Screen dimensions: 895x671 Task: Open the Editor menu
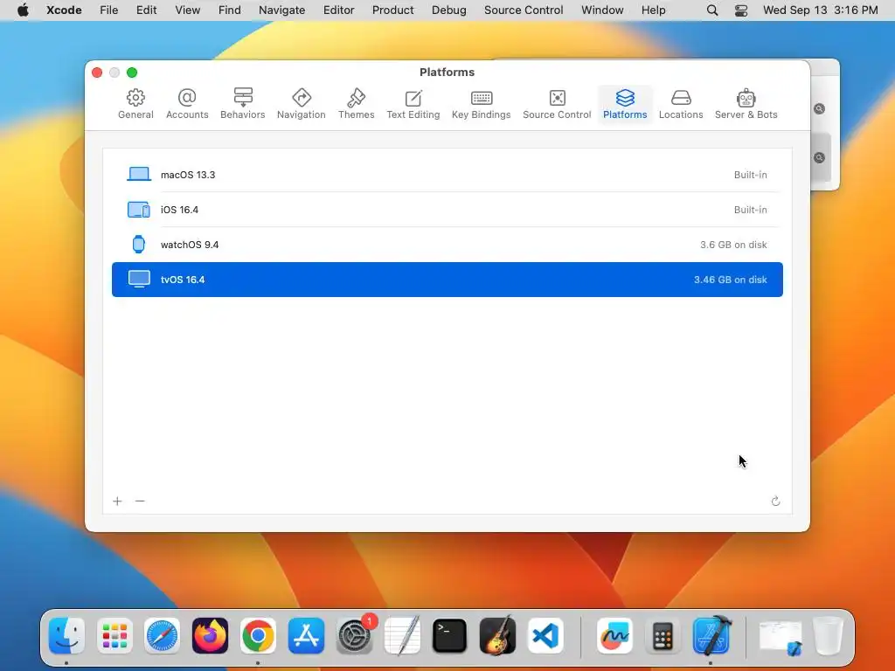(338, 10)
